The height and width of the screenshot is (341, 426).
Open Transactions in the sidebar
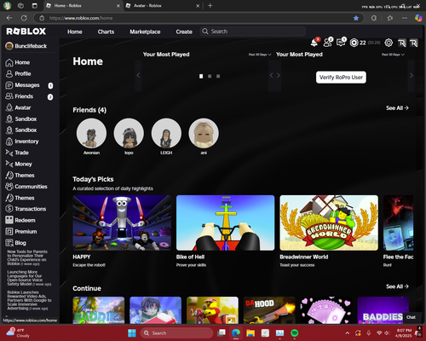(x=26, y=209)
